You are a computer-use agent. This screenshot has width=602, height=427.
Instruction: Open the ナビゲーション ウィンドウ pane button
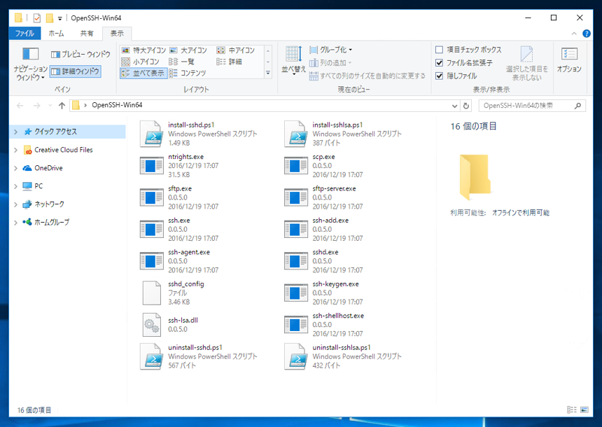tap(30, 64)
